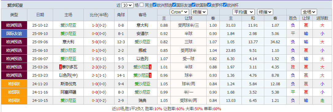This screenshot has width=333, height=112.
Task: Uncheck the 波罗杯 filter checkbox
Action: 209,5
